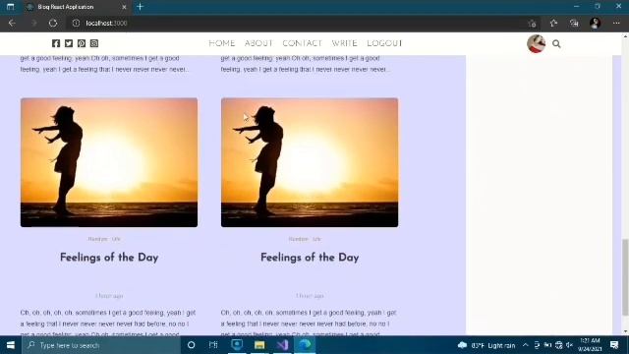The image size is (629, 354).
Task: Go to HOME in the navigation bar
Action: point(222,43)
